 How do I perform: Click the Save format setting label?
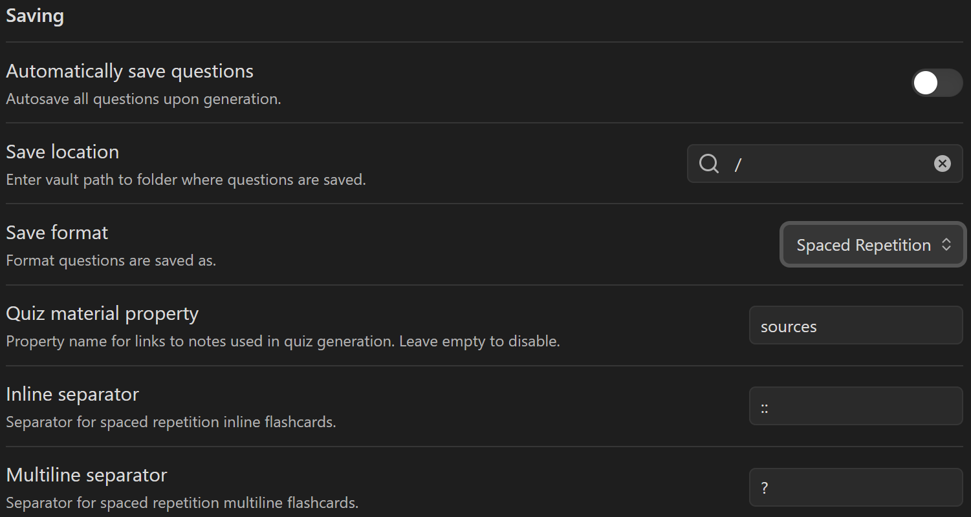(x=57, y=233)
